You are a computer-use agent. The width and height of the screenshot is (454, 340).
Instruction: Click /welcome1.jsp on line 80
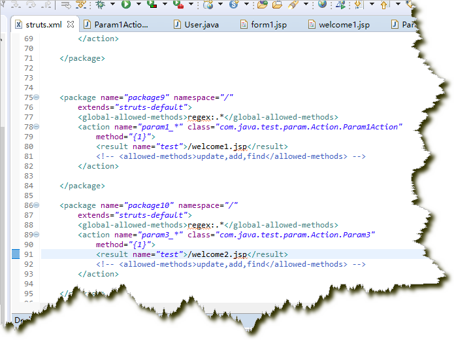(217, 146)
